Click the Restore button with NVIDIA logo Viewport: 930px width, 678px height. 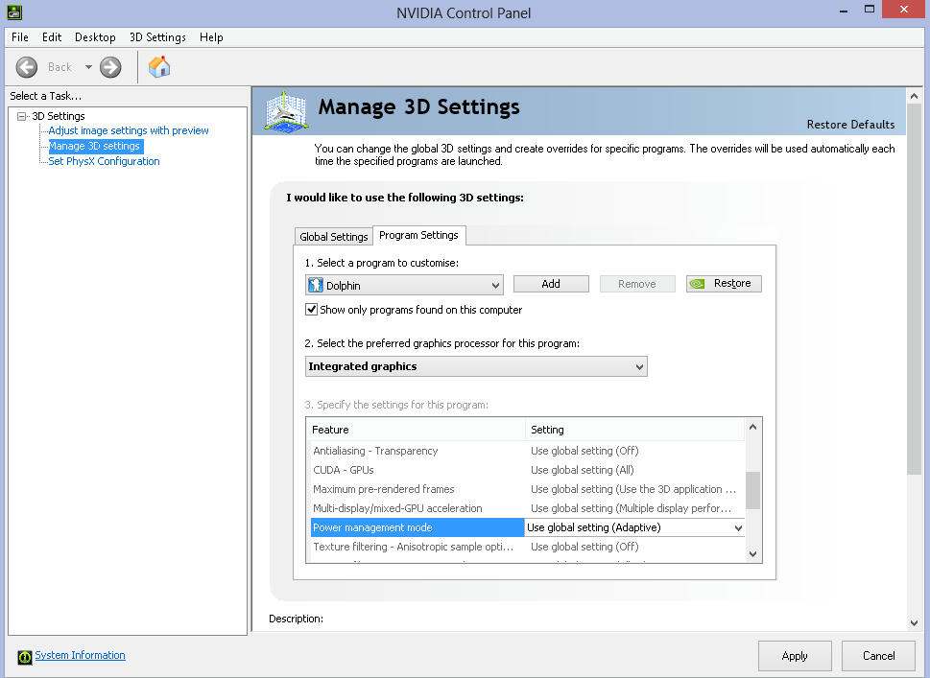pyautogui.click(x=724, y=284)
